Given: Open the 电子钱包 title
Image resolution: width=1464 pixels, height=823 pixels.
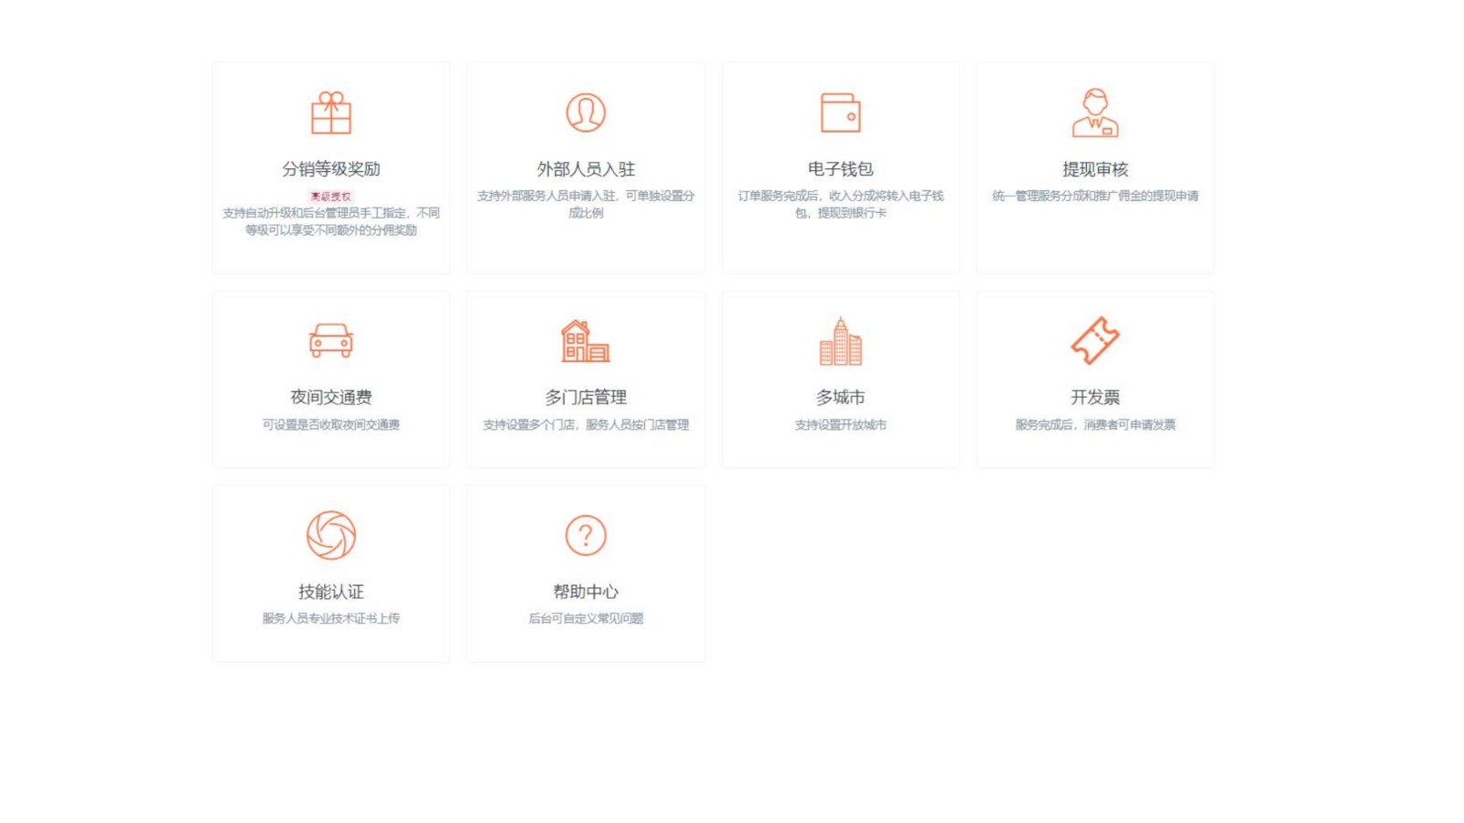Looking at the screenshot, I should click(840, 169).
